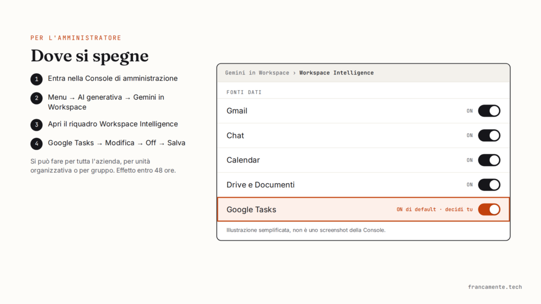Click ON status label beside Chat
Screen dimensions: 541x304
(470, 136)
